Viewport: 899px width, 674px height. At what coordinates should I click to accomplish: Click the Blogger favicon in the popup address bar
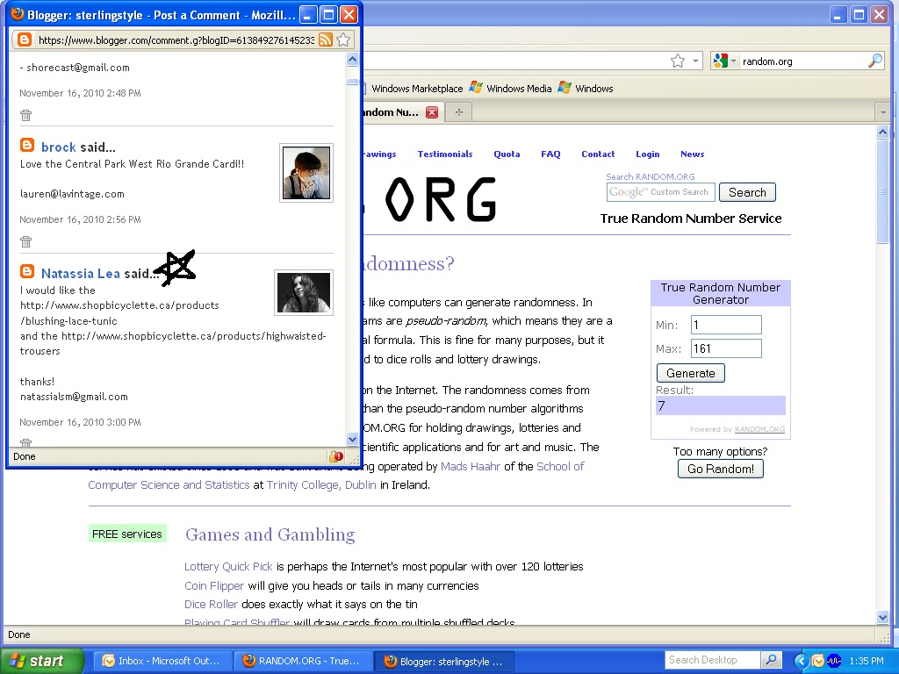[x=25, y=39]
